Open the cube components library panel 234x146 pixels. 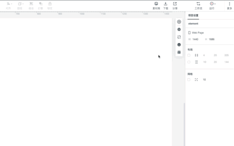(179, 29)
